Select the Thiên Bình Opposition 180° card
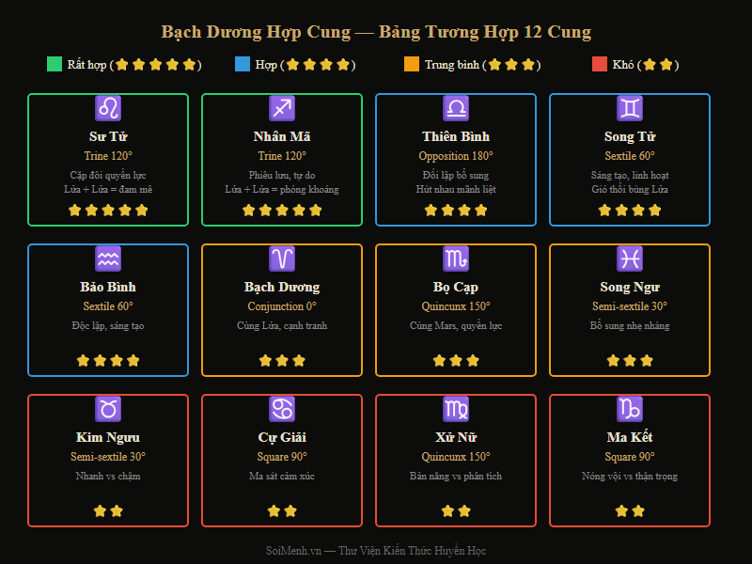 456,160
